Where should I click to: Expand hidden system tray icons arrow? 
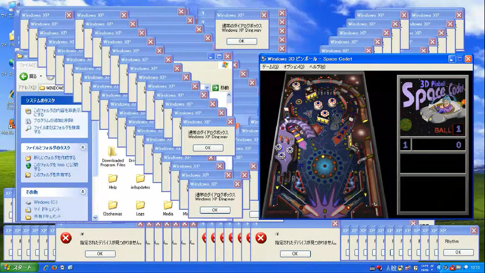(x=439, y=267)
